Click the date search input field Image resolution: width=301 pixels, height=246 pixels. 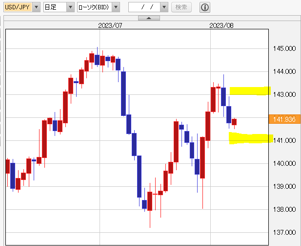point(144,7)
